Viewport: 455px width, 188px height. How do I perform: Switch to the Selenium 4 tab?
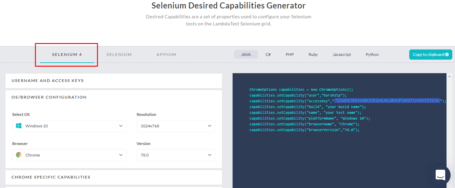pyautogui.click(x=67, y=55)
